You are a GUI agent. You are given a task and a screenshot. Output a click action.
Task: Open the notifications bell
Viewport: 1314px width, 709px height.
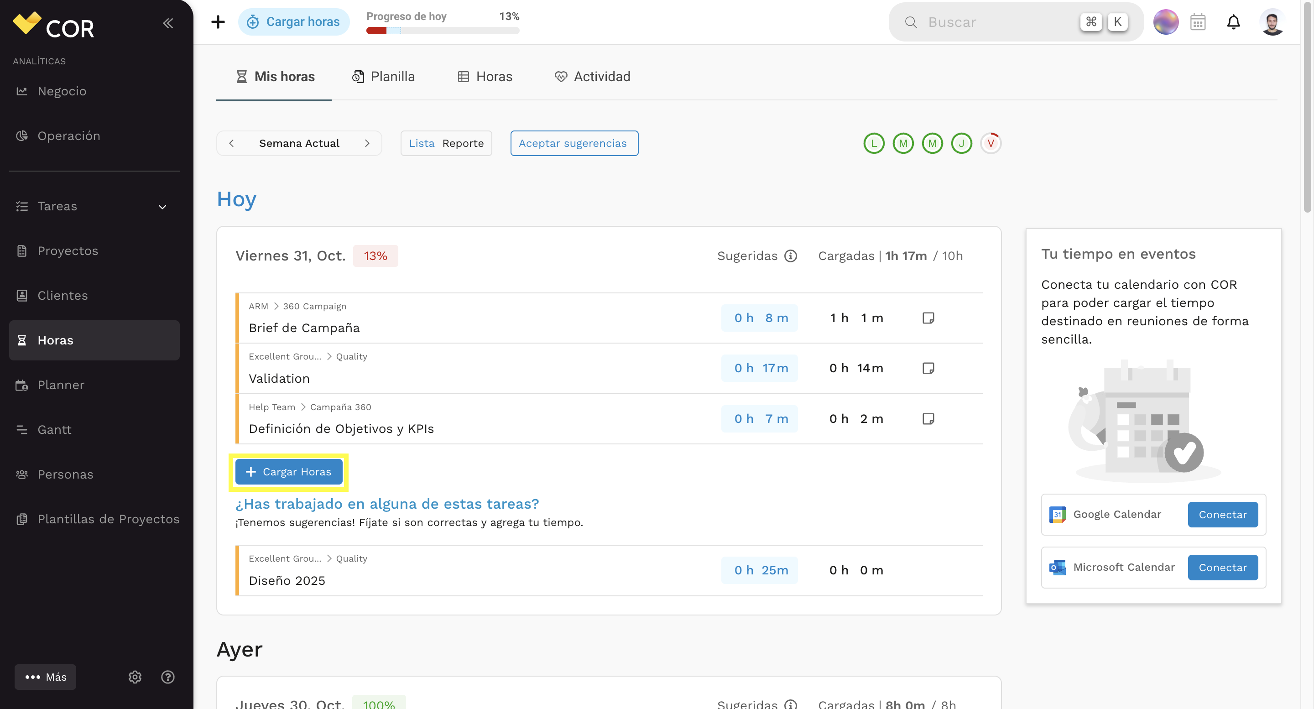pos(1233,22)
